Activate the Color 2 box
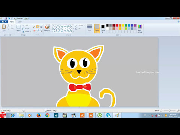Viewport: 180px width, 135px height. coord(103,28)
